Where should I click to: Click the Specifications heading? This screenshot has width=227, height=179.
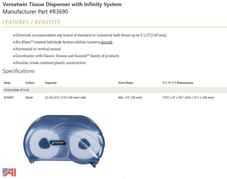pos(19,71)
